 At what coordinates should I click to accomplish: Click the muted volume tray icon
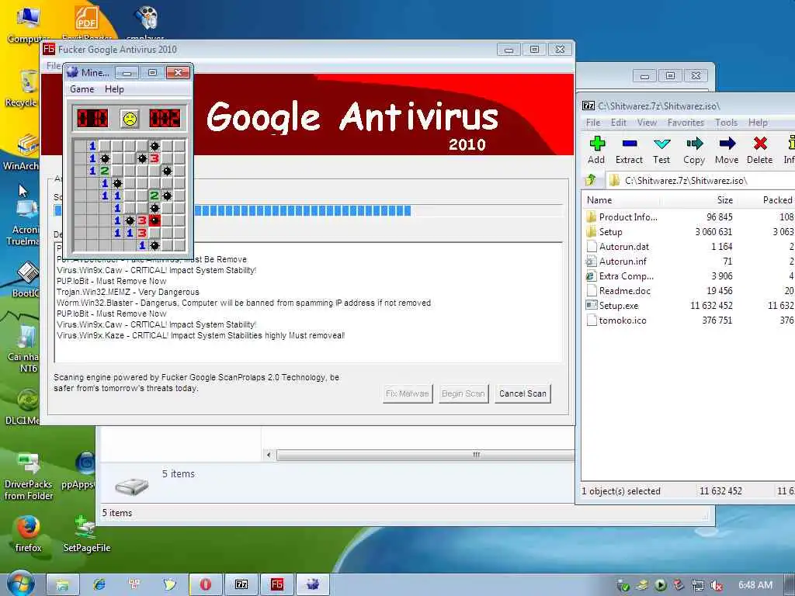(x=716, y=586)
